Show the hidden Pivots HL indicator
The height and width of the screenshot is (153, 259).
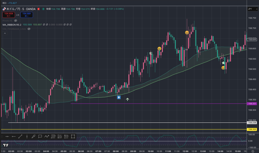15,20
